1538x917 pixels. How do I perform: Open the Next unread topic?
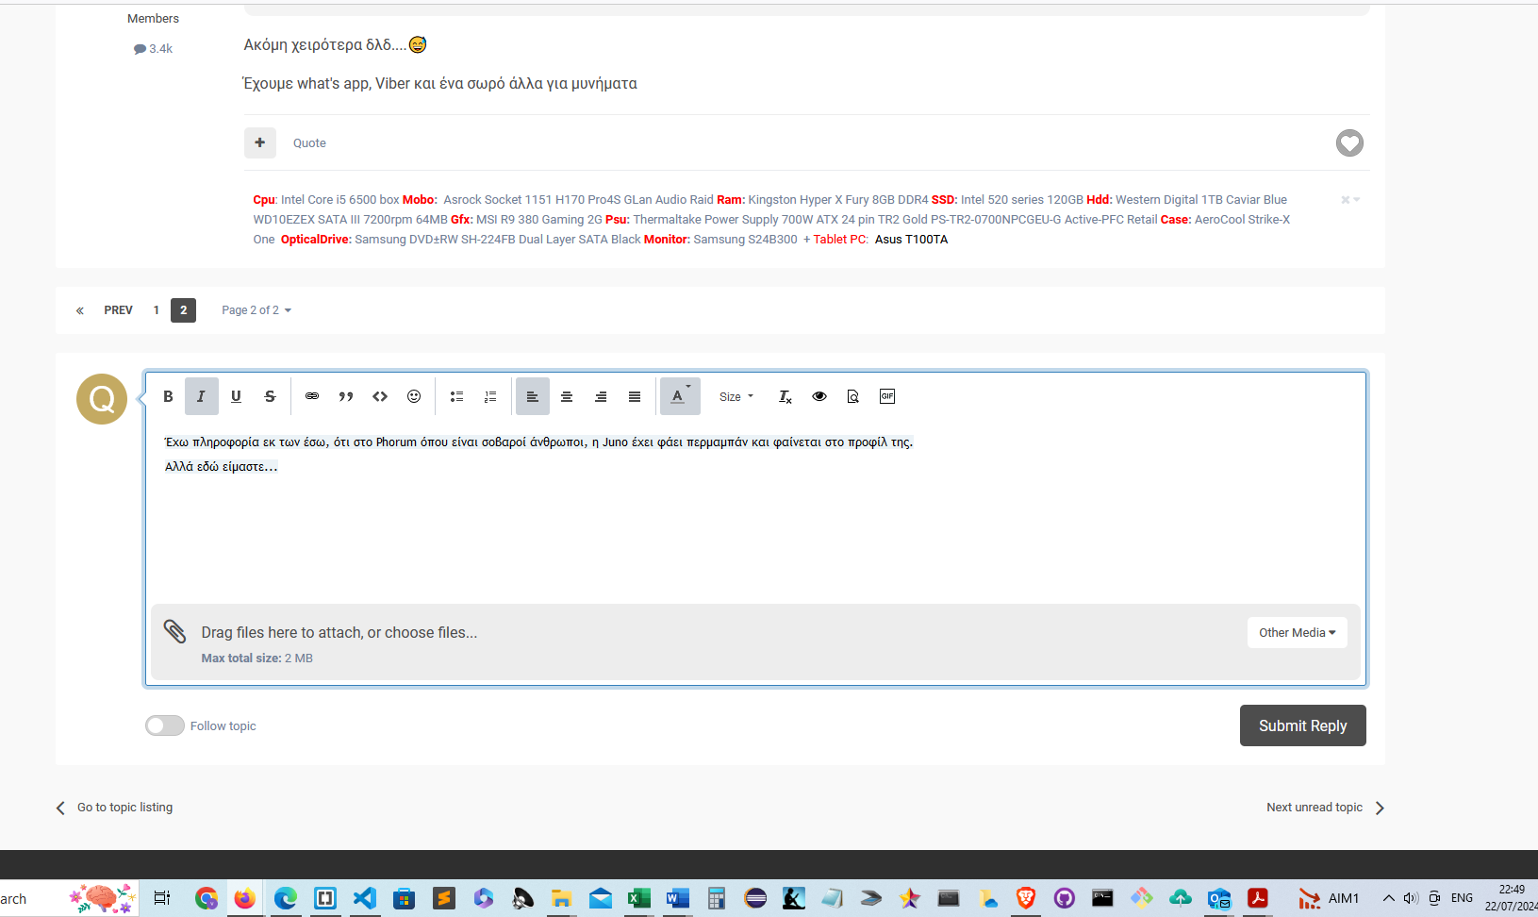[x=1325, y=808]
